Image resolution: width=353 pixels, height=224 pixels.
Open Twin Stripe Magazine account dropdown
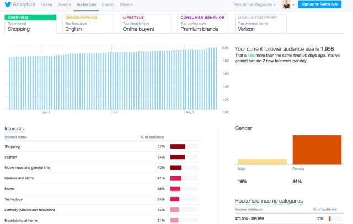coord(254,4)
